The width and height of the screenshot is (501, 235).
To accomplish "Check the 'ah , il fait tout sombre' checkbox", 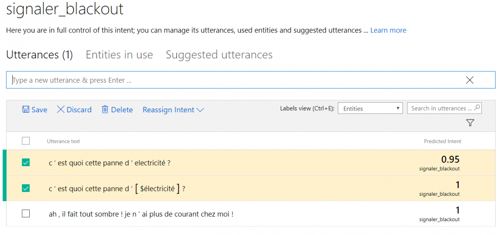I will 26,214.
